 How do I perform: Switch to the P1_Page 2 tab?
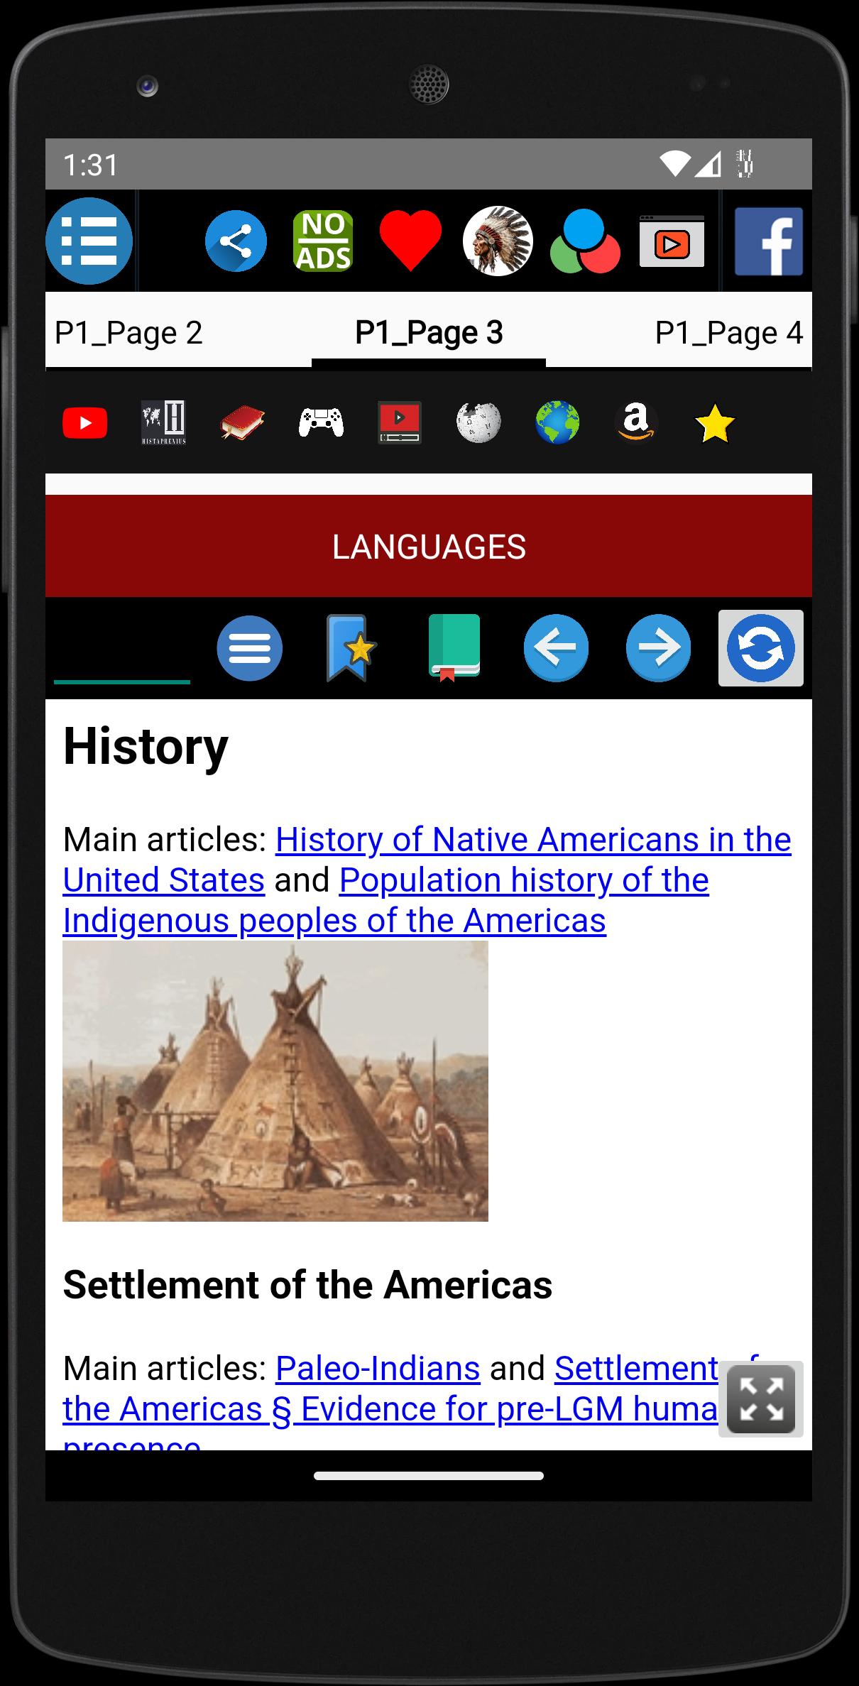(x=128, y=332)
